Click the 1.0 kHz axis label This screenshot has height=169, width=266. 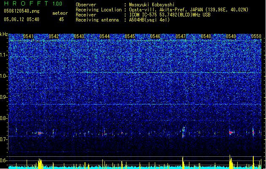pos(4,76)
